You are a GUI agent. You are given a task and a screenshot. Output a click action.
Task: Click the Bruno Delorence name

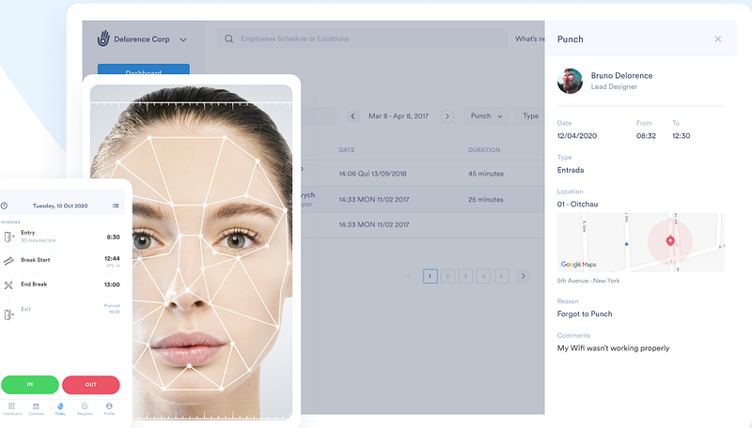[x=621, y=76]
